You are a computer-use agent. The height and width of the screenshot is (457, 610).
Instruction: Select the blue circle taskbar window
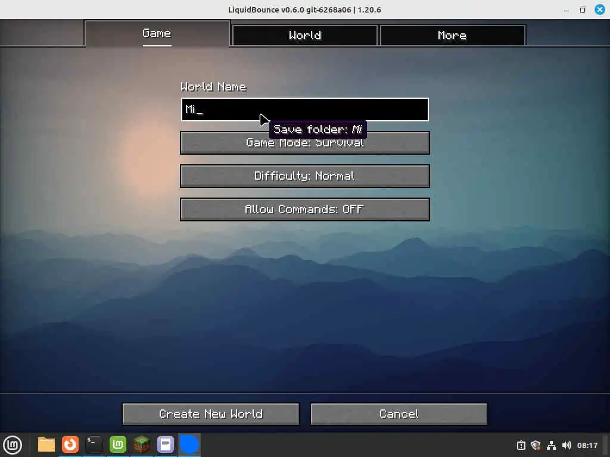[189, 445]
